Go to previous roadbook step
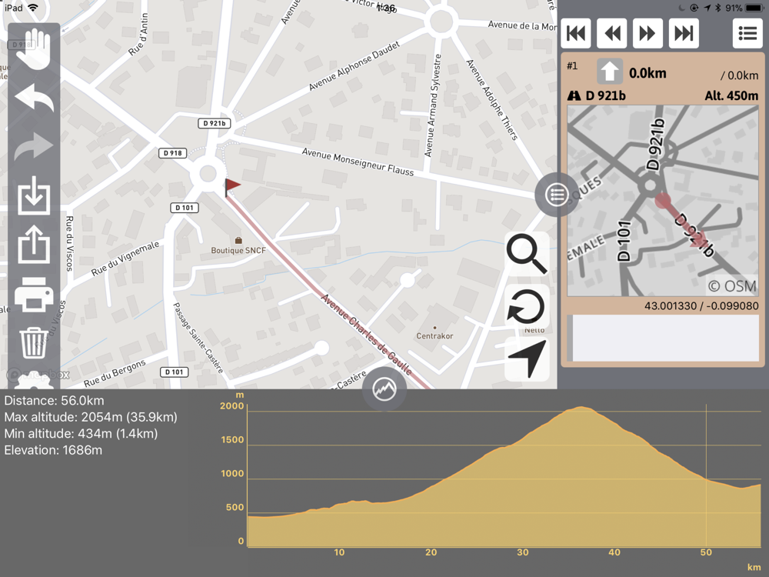The height and width of the screenshot is (577, 769). (x=612, y=33)
